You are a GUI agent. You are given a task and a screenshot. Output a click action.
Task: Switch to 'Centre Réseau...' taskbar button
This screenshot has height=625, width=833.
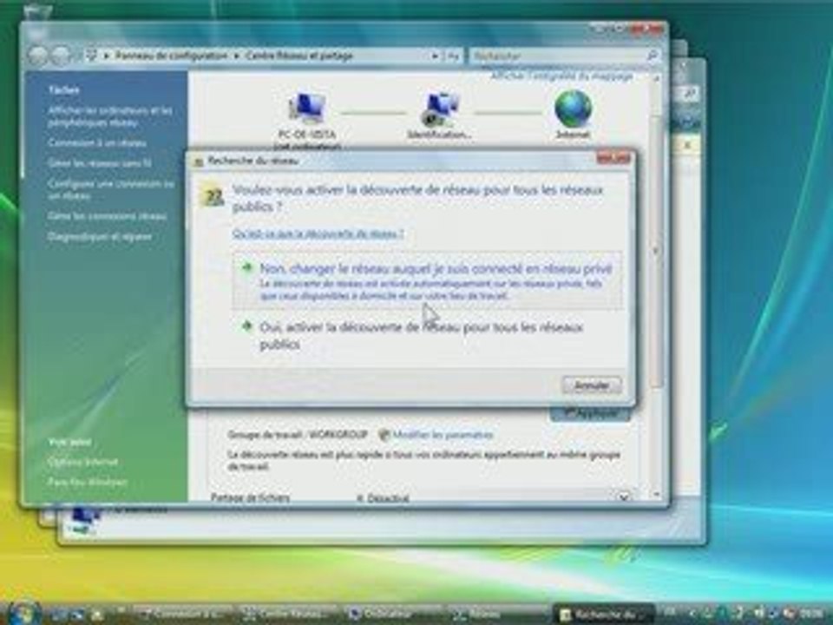point(286,614)
